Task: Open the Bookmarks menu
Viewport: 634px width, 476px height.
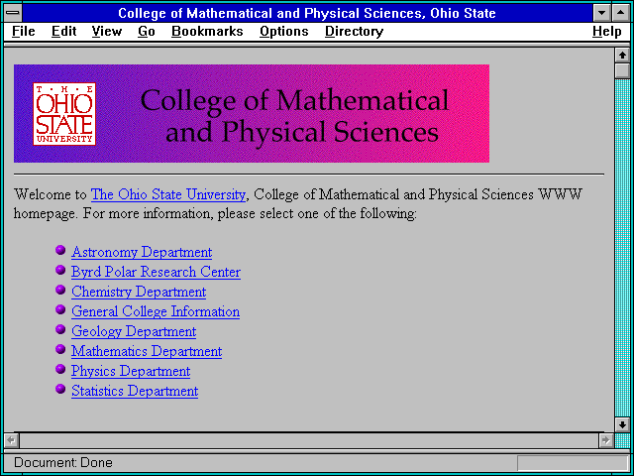Action: tap(207, 31)
